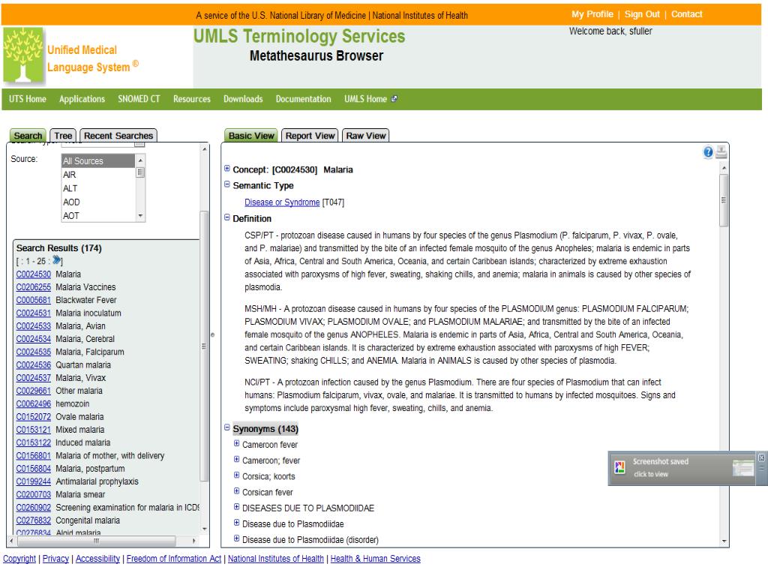
Task: Collapse the Semantic Type section
Action: click(x=226, y=184)
